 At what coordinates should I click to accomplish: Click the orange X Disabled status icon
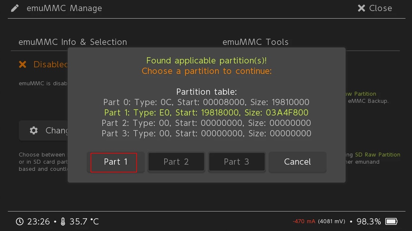tap(22, 64)
